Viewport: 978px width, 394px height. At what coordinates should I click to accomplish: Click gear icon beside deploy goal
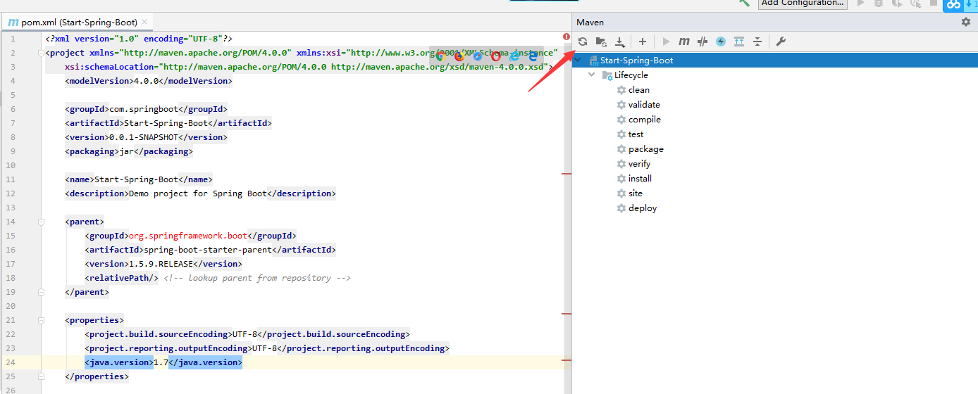coord(621,208)
